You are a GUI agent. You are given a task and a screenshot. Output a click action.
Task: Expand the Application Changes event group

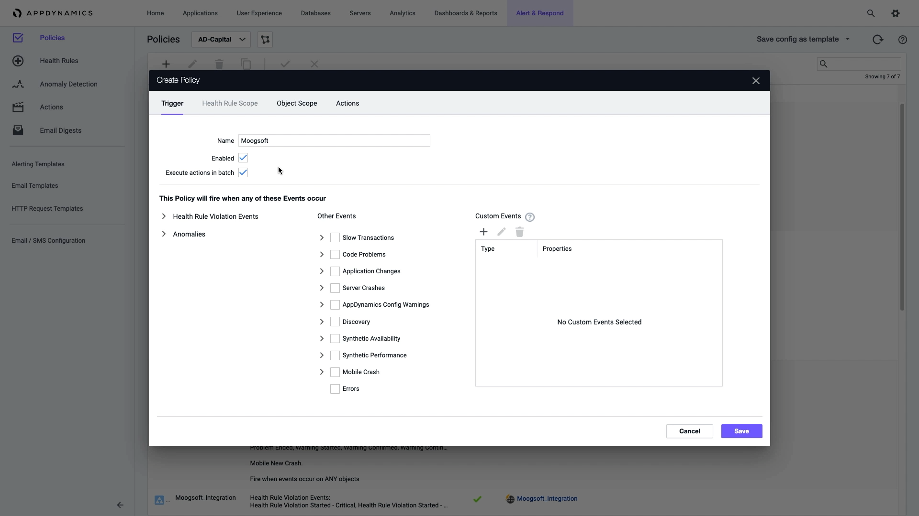322,271
